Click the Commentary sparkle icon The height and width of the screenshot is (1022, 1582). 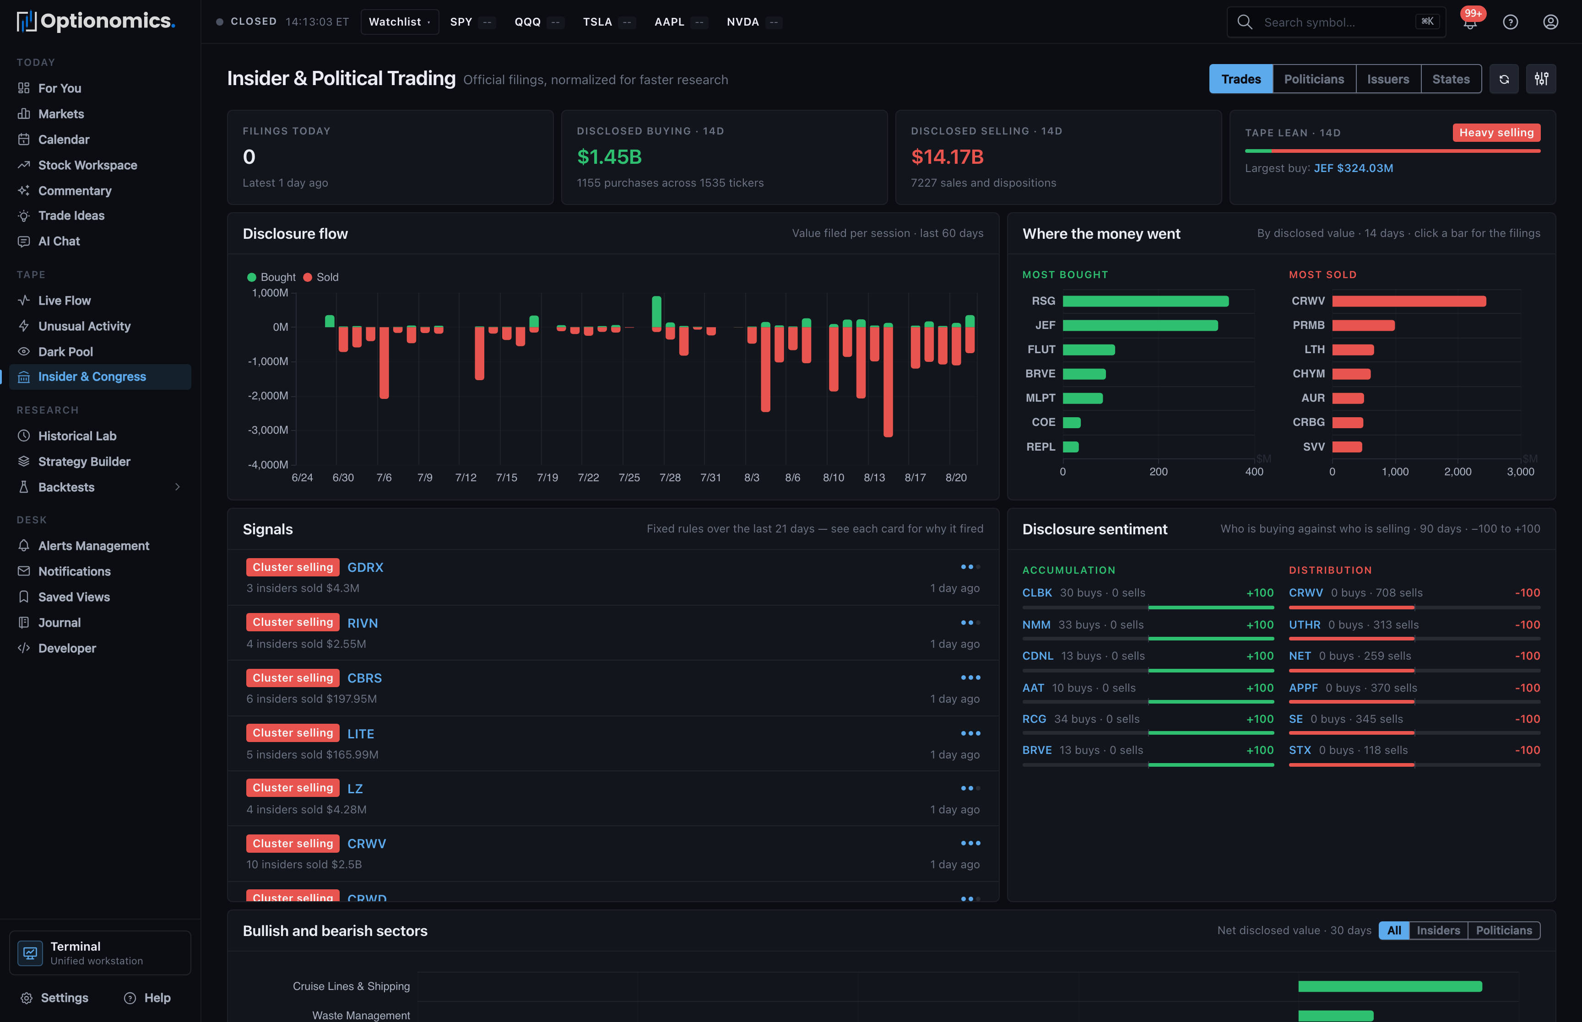coord(24,190)
